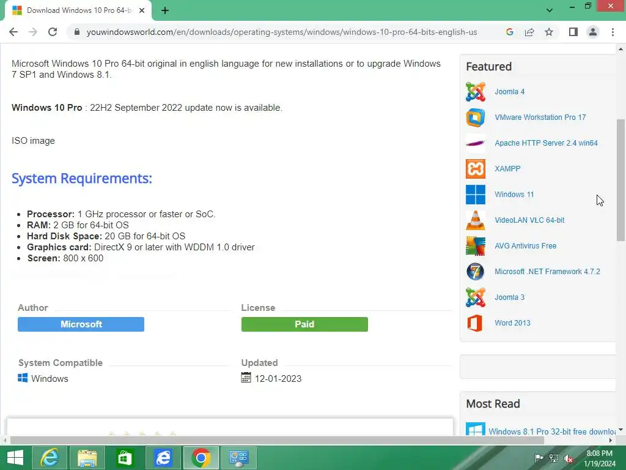
Task: Click the Word 2013 Office icon
Action: [x=476, y=323]
